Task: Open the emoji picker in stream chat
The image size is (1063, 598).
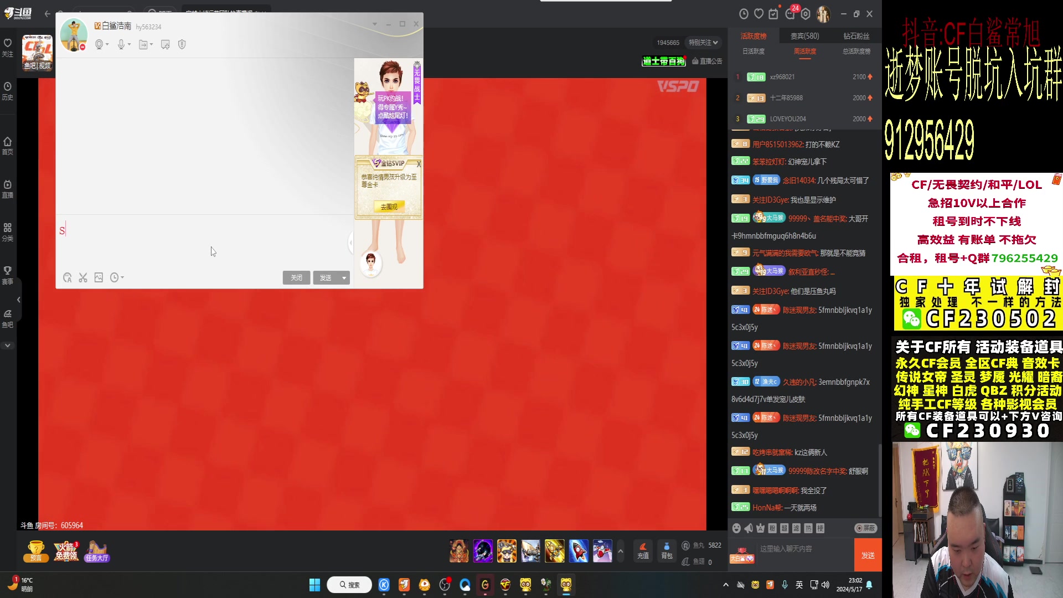Action: tap(736, 528)
